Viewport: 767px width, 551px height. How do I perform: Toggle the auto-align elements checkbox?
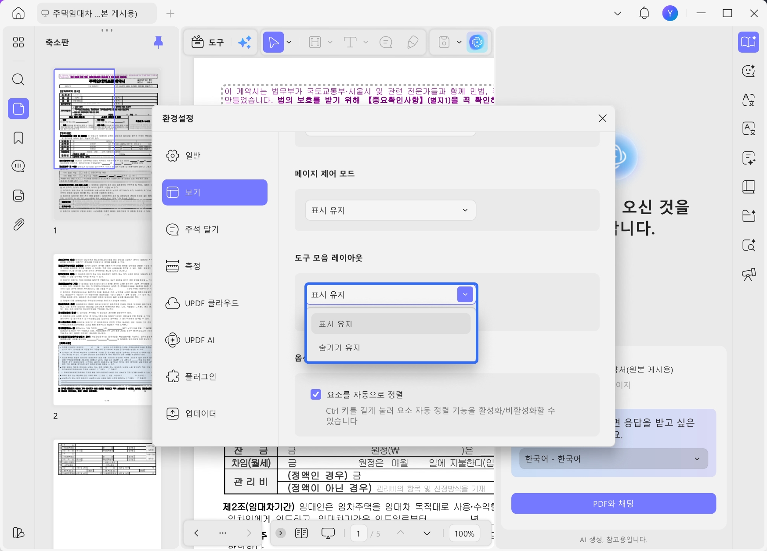[316, 394]
